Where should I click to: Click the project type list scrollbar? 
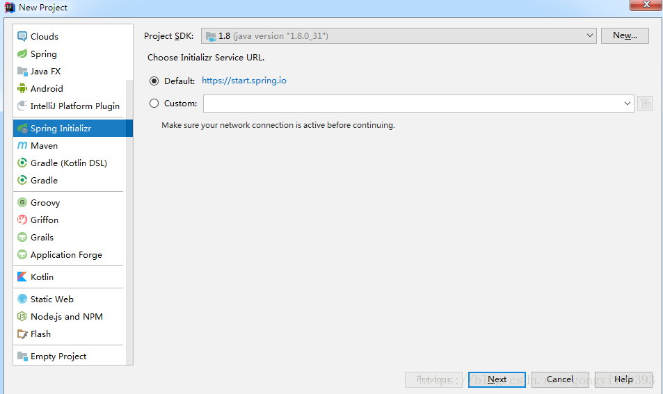click(x=129, y=222)
